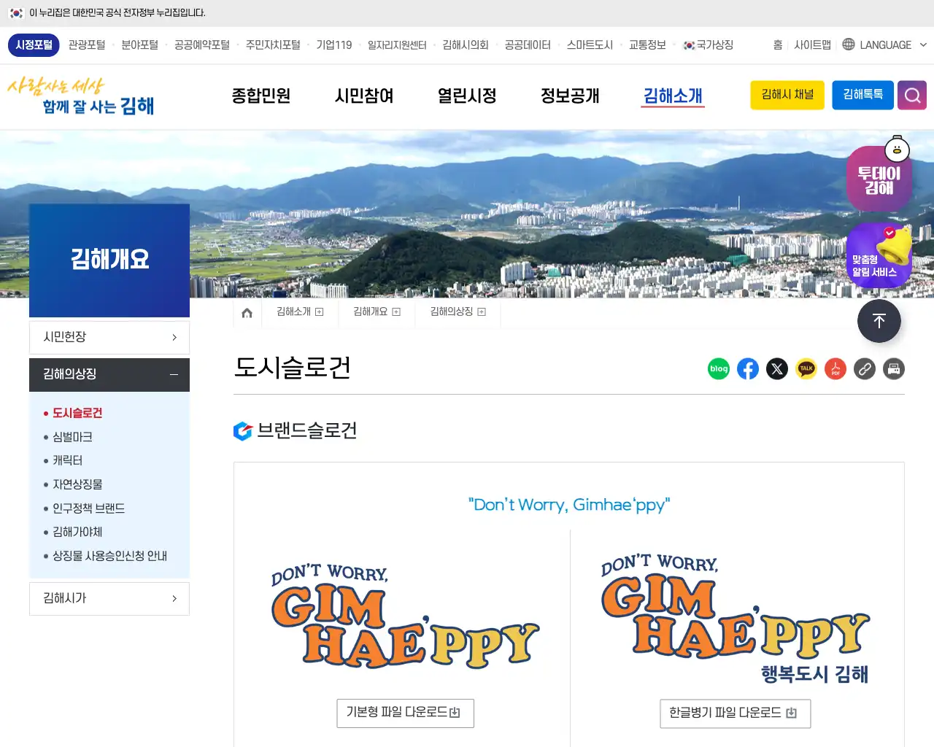
Task: Select 심벌마크 in sidebar
Action: tap(72, 437)
